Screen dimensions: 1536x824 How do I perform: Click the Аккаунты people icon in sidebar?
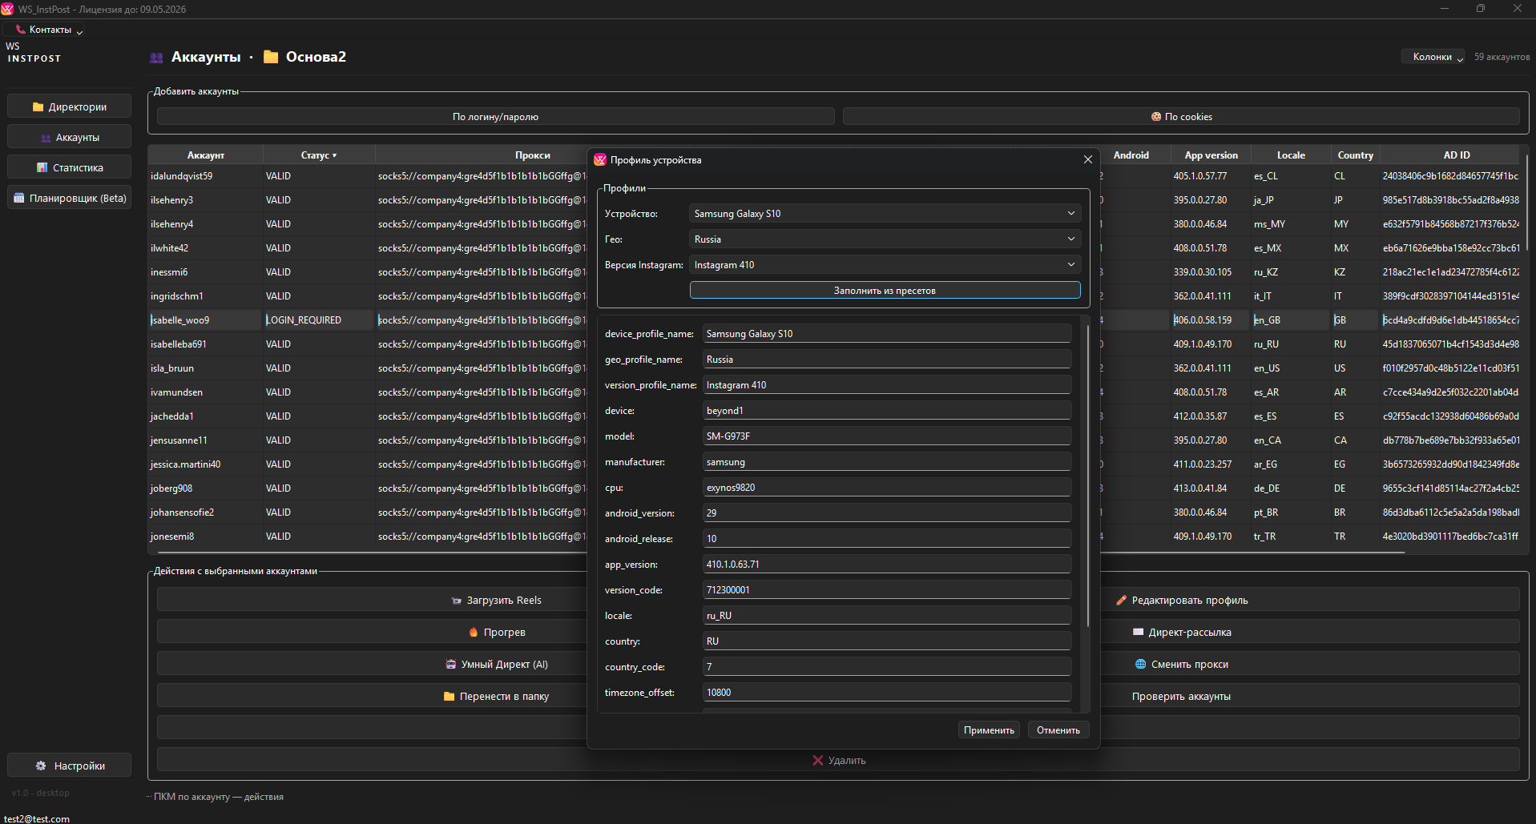tap(46, 138)
